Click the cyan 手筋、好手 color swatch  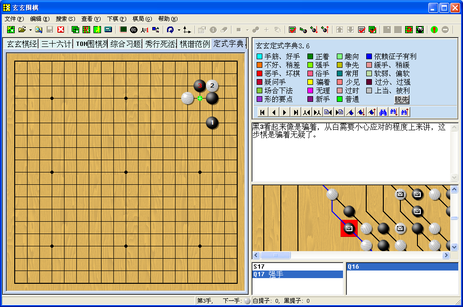coord(259,56)
